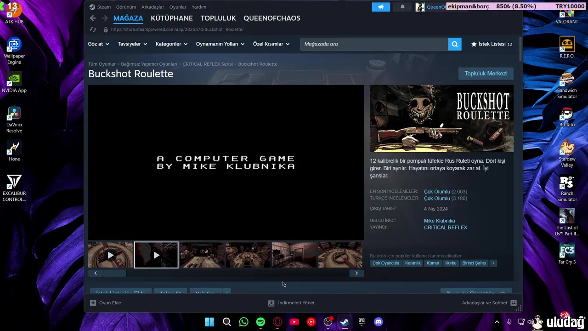This screenshot has height=331, width=588.
Task: Open the QUEENOFCHAOS profile tab
Action: click(x=272, y=18)
